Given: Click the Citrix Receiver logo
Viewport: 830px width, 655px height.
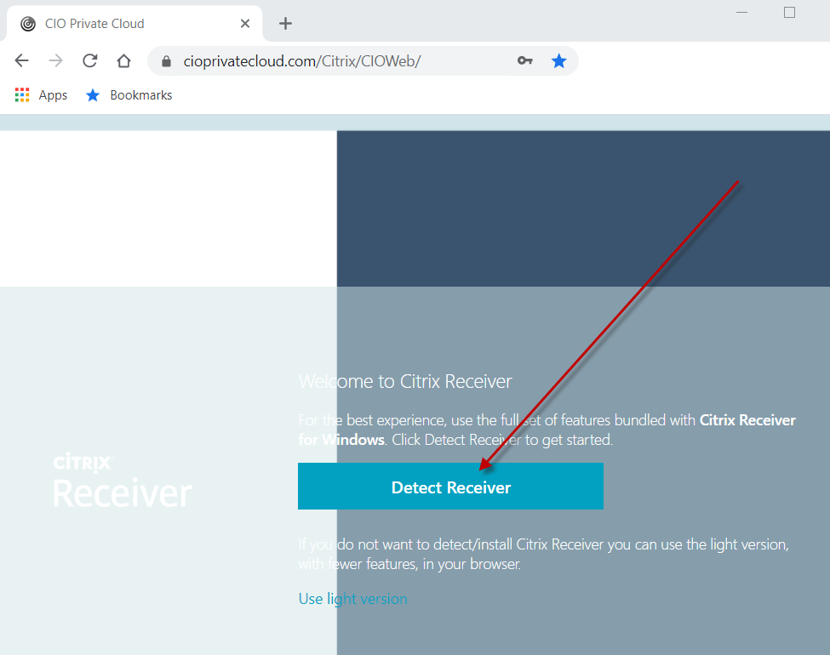Looking at the screenshot, I should click(123, 481).
